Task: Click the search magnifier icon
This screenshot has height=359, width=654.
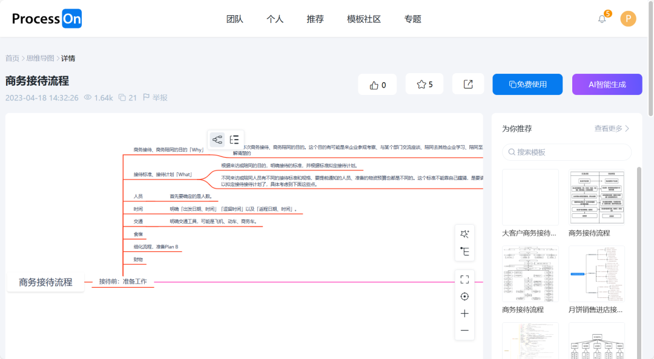Action: click(x=512, y=152)
